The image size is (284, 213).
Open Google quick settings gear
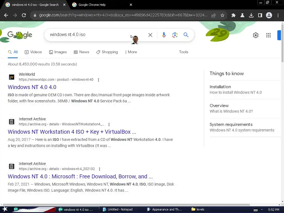[255, 35]
